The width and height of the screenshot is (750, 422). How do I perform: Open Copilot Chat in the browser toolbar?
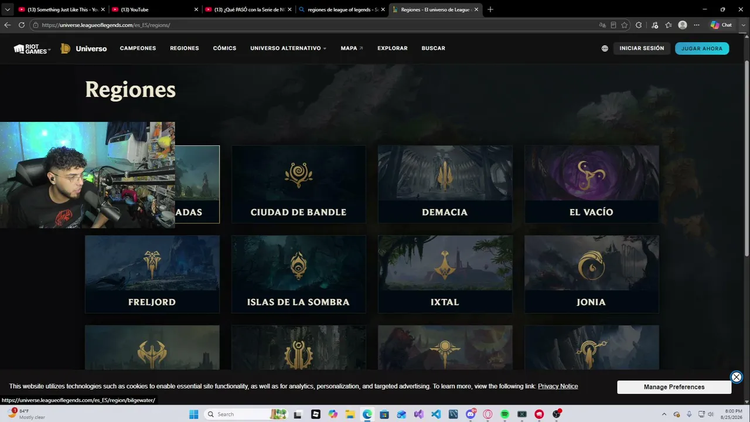[x=721, y=25]
